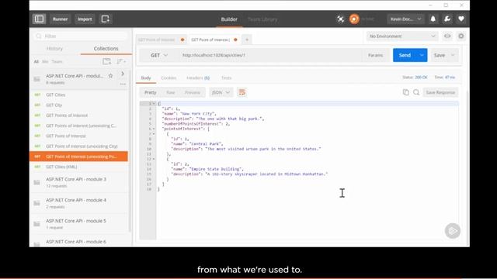Filter collections by Me

coord(45,62)
